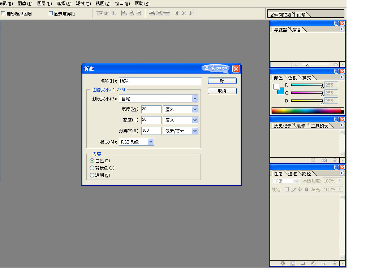370x277 pixels.
Task: Click the foreground color swatch
Action: click(x=276, y=87)
